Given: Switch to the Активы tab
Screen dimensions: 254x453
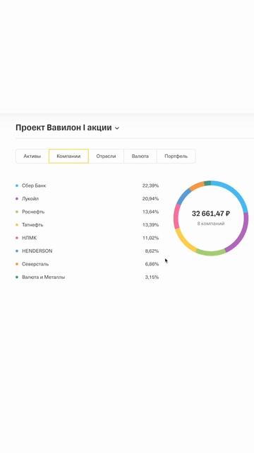Looking at the screenshot, I should (x=32, y=156).
